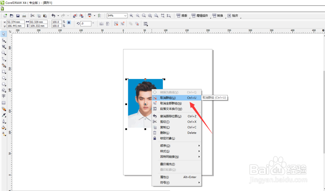Choose 属性(I) from context menu
The height and width of the screenshot is (191, 325).
177,177
